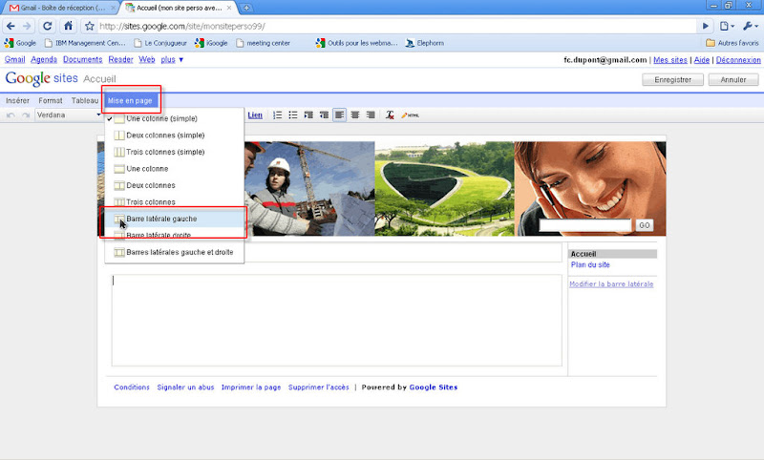The width and height of the screenshot is (764, 460).
Task: Select Barre latérale gauche layout
Action: pos(175,220)
